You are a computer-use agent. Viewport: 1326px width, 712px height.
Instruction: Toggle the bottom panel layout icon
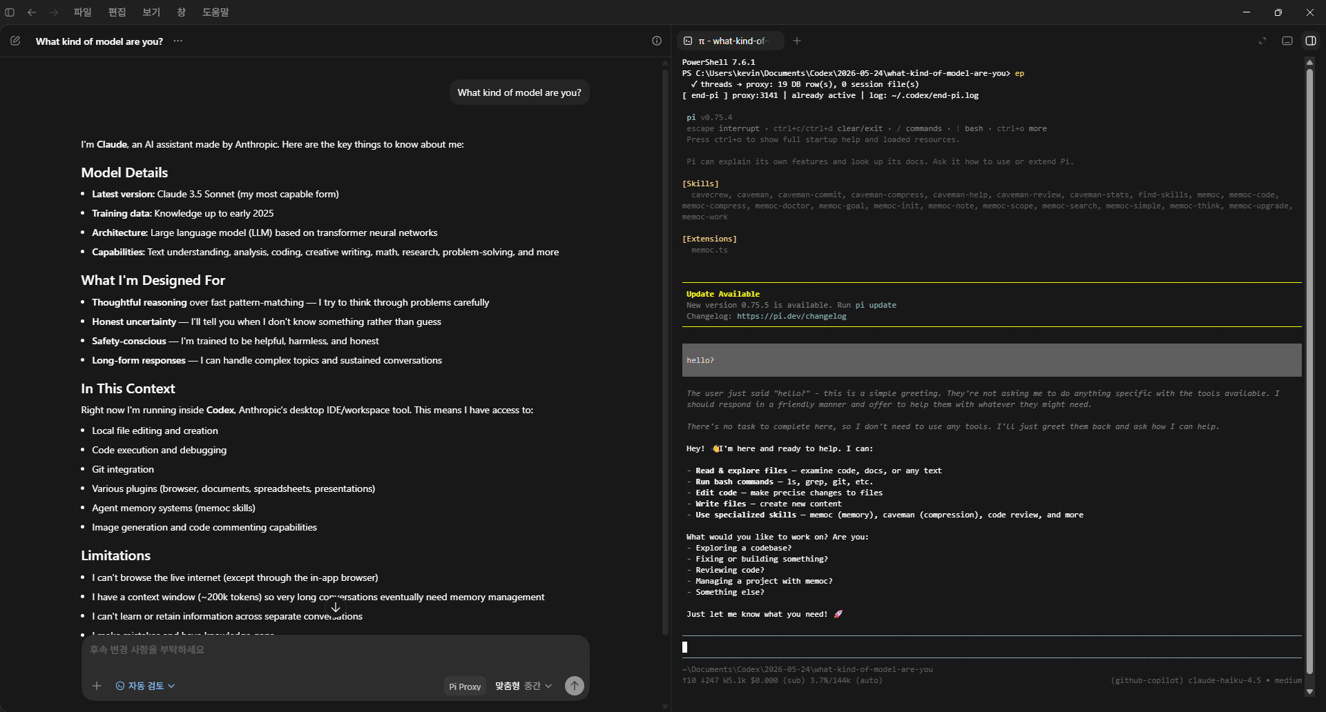pos(1287,41)
